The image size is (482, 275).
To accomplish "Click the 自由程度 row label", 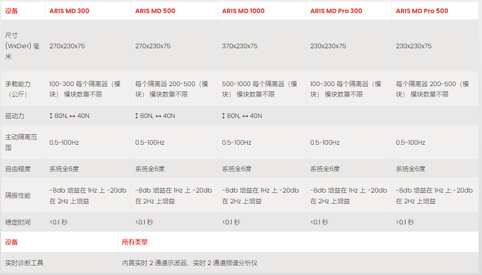I will (18, 169).
